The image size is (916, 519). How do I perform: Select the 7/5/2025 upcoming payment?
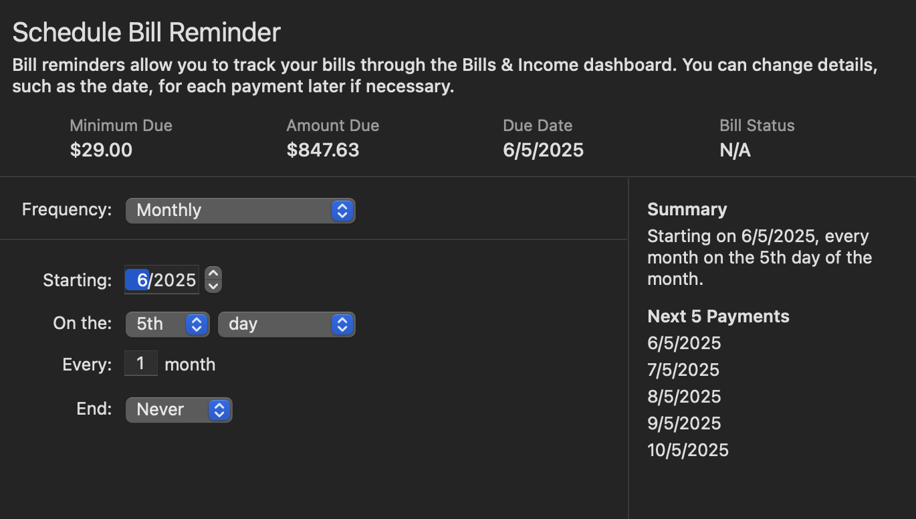pyautogui.click(x=684, y=370)
